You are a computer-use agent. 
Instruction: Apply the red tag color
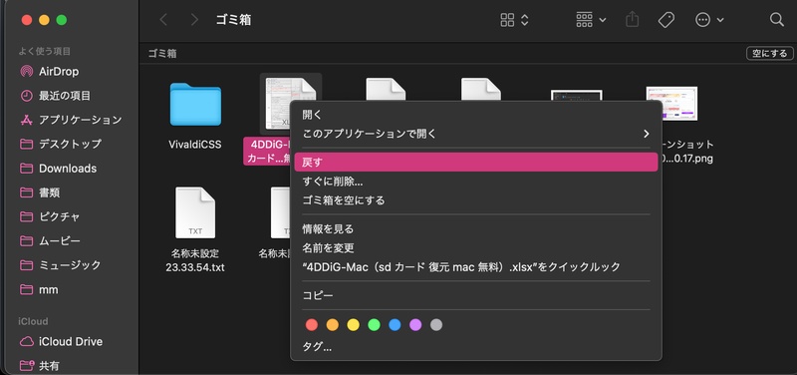(312, 324)
